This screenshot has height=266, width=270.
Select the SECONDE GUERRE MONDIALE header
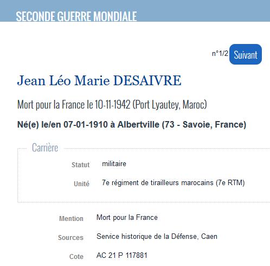point(76,16)
